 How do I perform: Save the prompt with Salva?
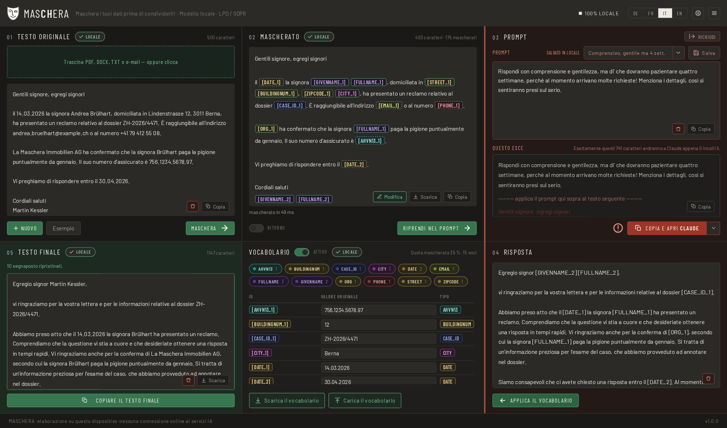click(x=704, y=53)
